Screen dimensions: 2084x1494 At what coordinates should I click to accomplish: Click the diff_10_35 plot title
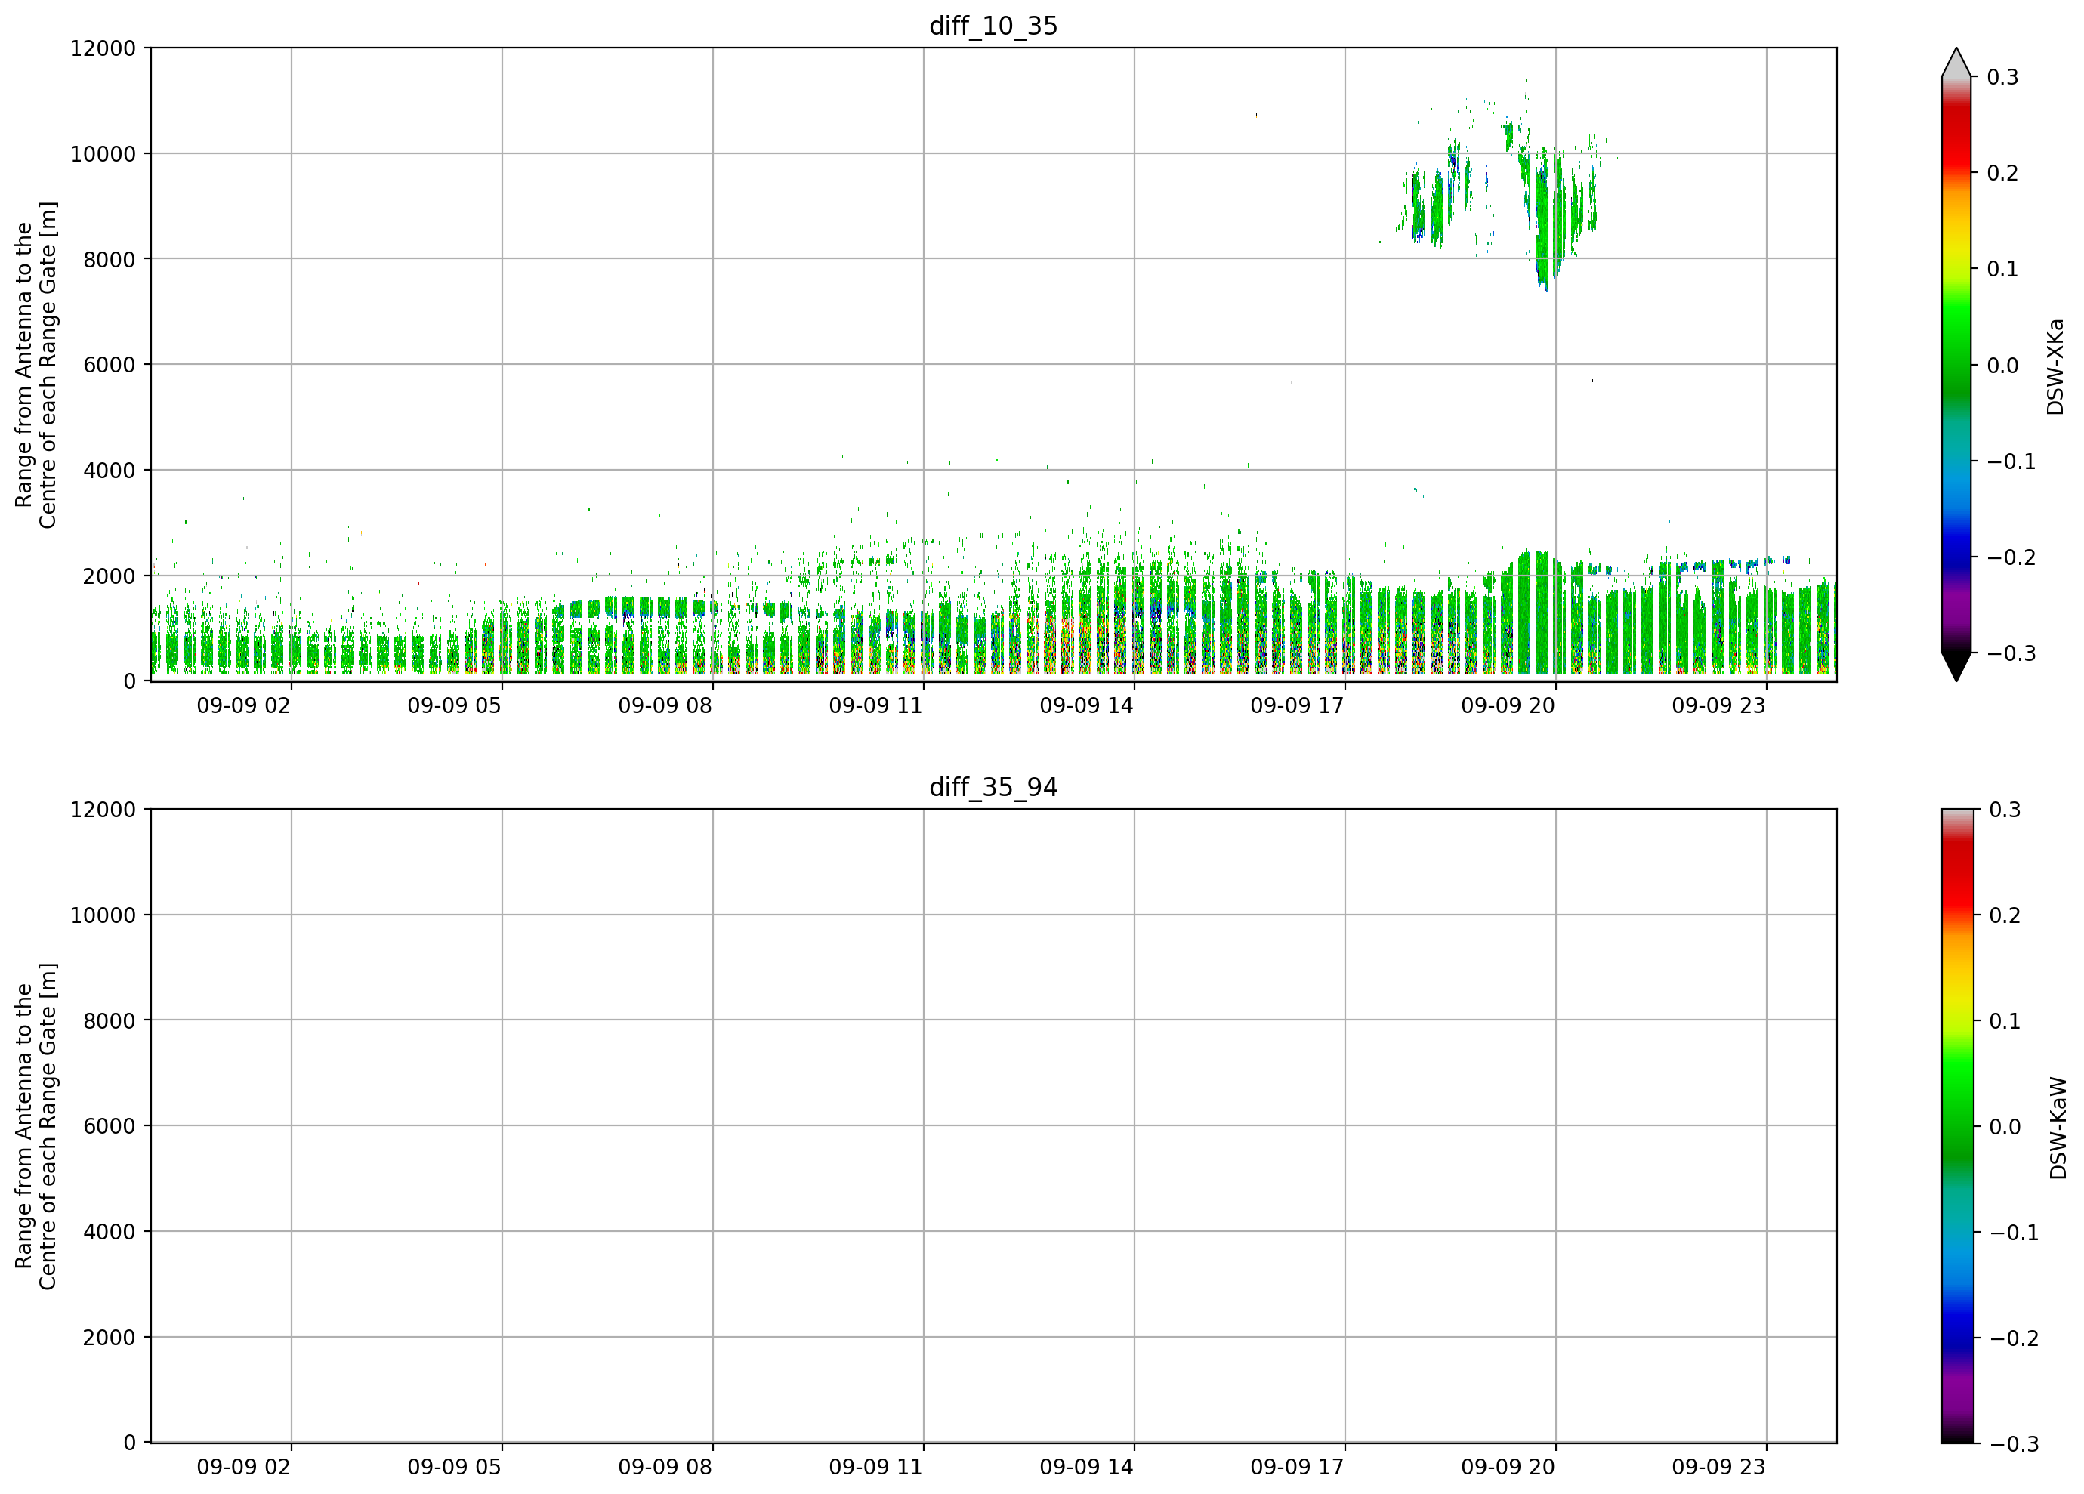point(993,26)
